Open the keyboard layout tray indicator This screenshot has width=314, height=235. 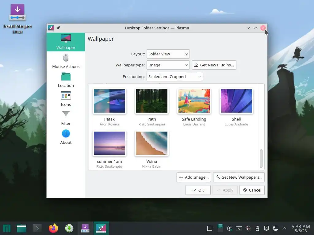(x=266, y=228)
